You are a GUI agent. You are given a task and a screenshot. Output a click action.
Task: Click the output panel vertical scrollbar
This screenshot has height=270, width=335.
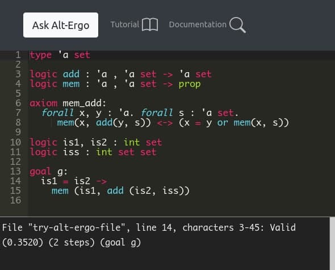point(332,243)
